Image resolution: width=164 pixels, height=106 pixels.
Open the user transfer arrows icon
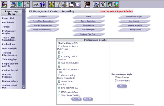(x=27, y=5)
